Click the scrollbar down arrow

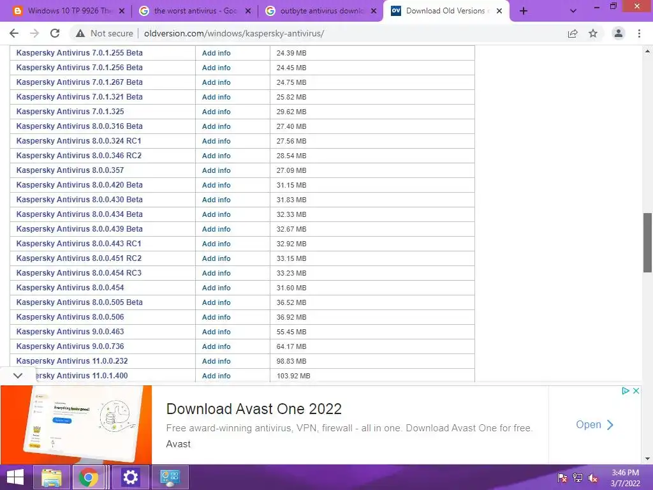click(x=647, y=459)
